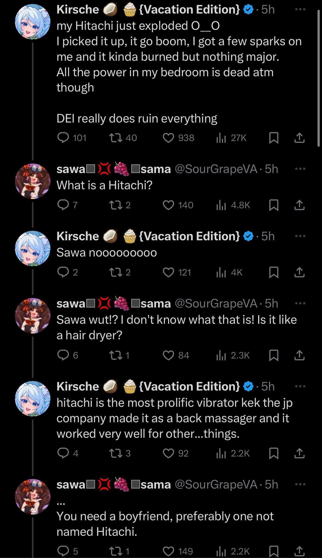Click sawa's avatar on the 'hair dryer' reply
The image size is (322, 558).
tap(32, 316)
